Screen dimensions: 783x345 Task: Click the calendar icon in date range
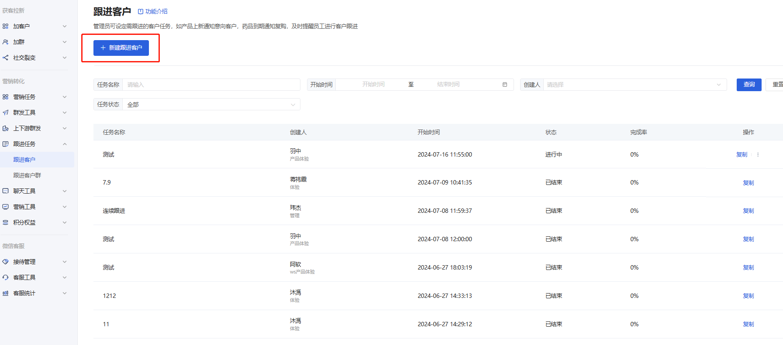pyautogui.click(x=505, y=85)
